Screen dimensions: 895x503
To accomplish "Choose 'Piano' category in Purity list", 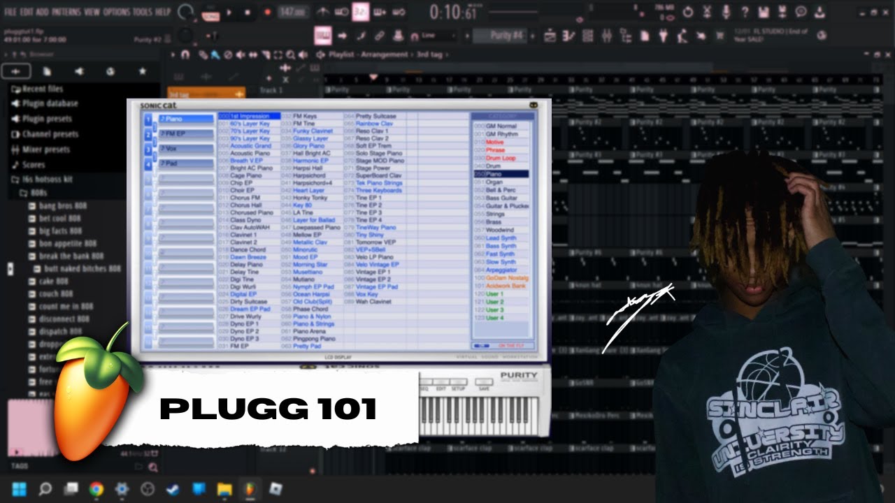I will 501,174.
